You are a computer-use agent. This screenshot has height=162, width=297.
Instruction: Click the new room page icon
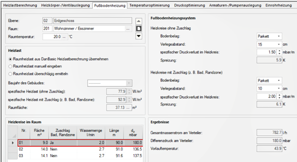pos(139,29)
